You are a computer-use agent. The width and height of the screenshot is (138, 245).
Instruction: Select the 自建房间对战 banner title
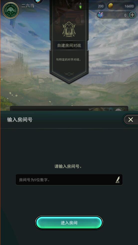pos(69,45)
